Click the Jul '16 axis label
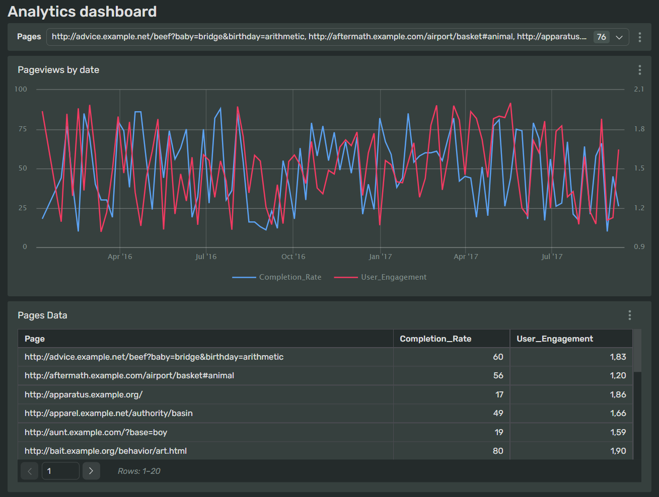The image size is (659, 497). coord(206,257)
